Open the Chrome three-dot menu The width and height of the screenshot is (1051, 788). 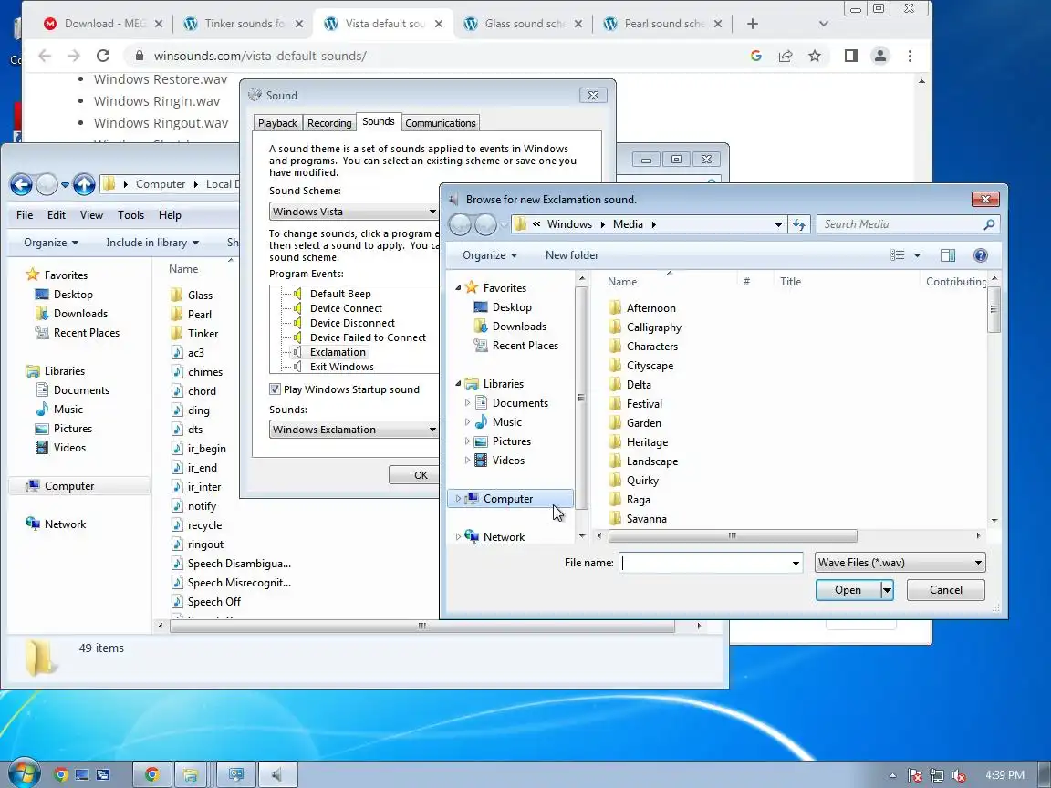click(910, 56)
